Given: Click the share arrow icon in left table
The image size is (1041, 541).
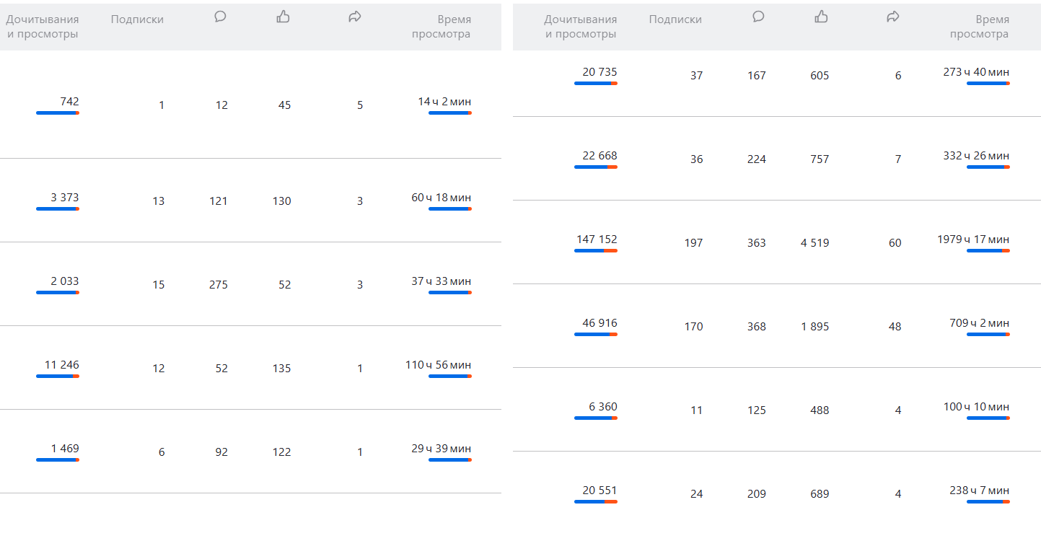Looking at the screenshot, I should click(354, 17).
